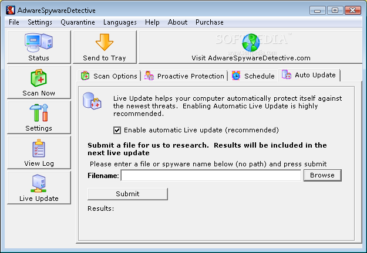The height and width of the screenshot is (253, 367).
Task: Open the Languages menu
Action: coord(120,22)
